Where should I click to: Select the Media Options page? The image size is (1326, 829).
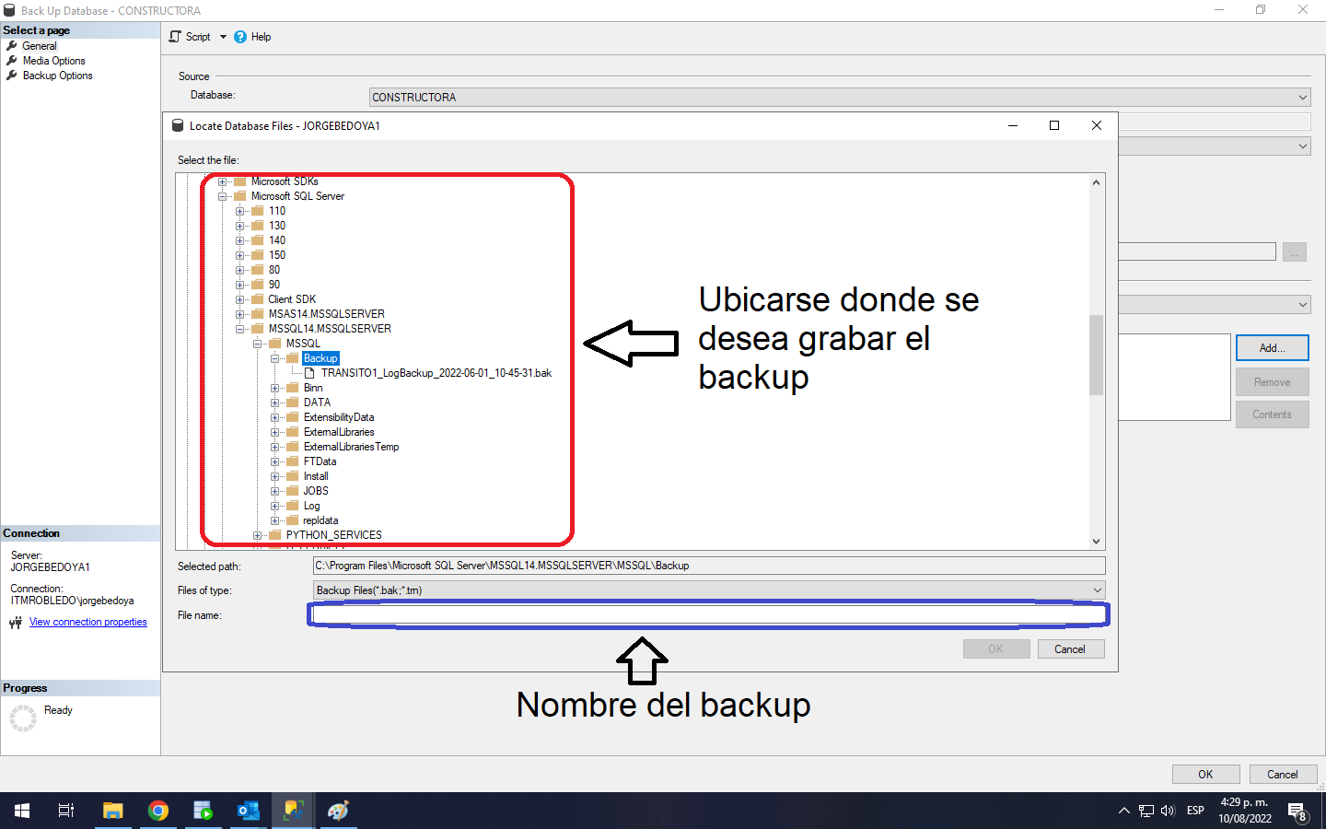53,61
